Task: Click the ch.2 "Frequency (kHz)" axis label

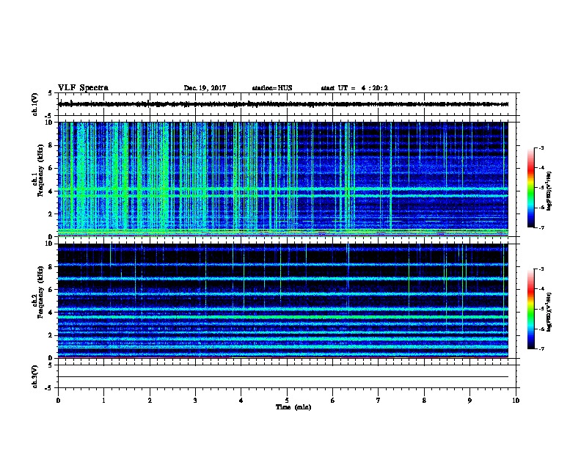Action: pos(40,292)
